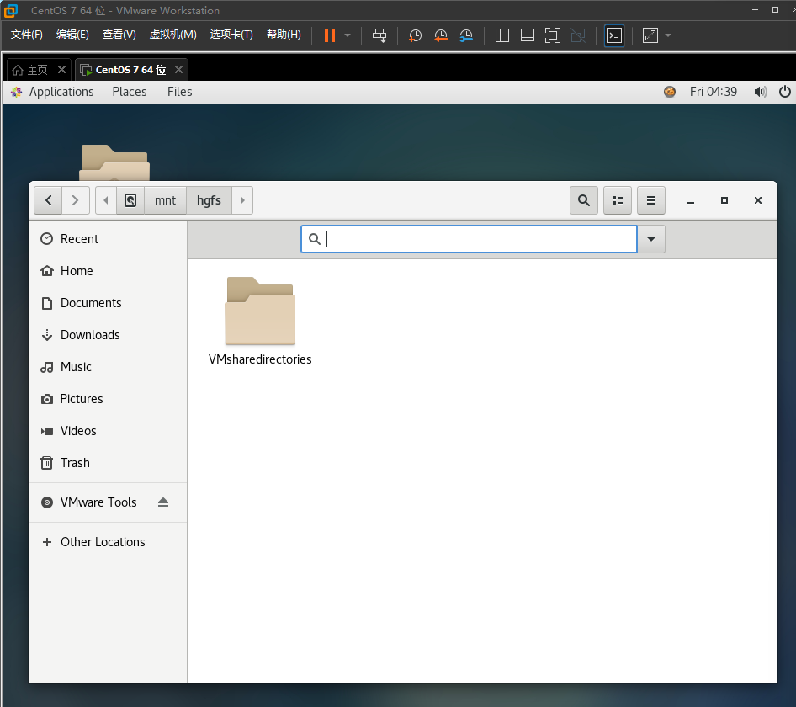The width and height of the screenshot is (796, 707).
Task: Pause the virtual machine
Action: [330, 35]
